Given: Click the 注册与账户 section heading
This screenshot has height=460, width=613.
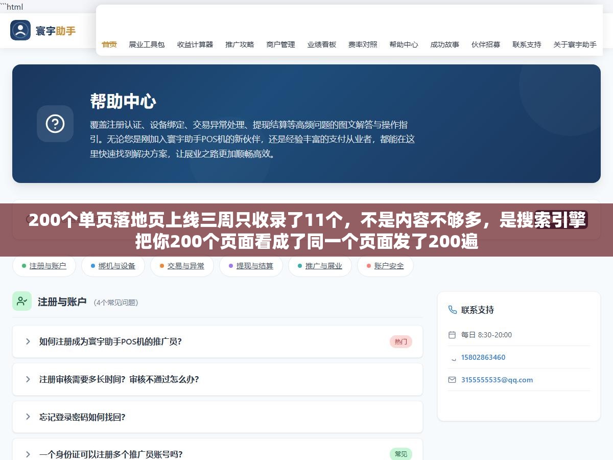Looking at the screenshot, I should pos(62,302).
